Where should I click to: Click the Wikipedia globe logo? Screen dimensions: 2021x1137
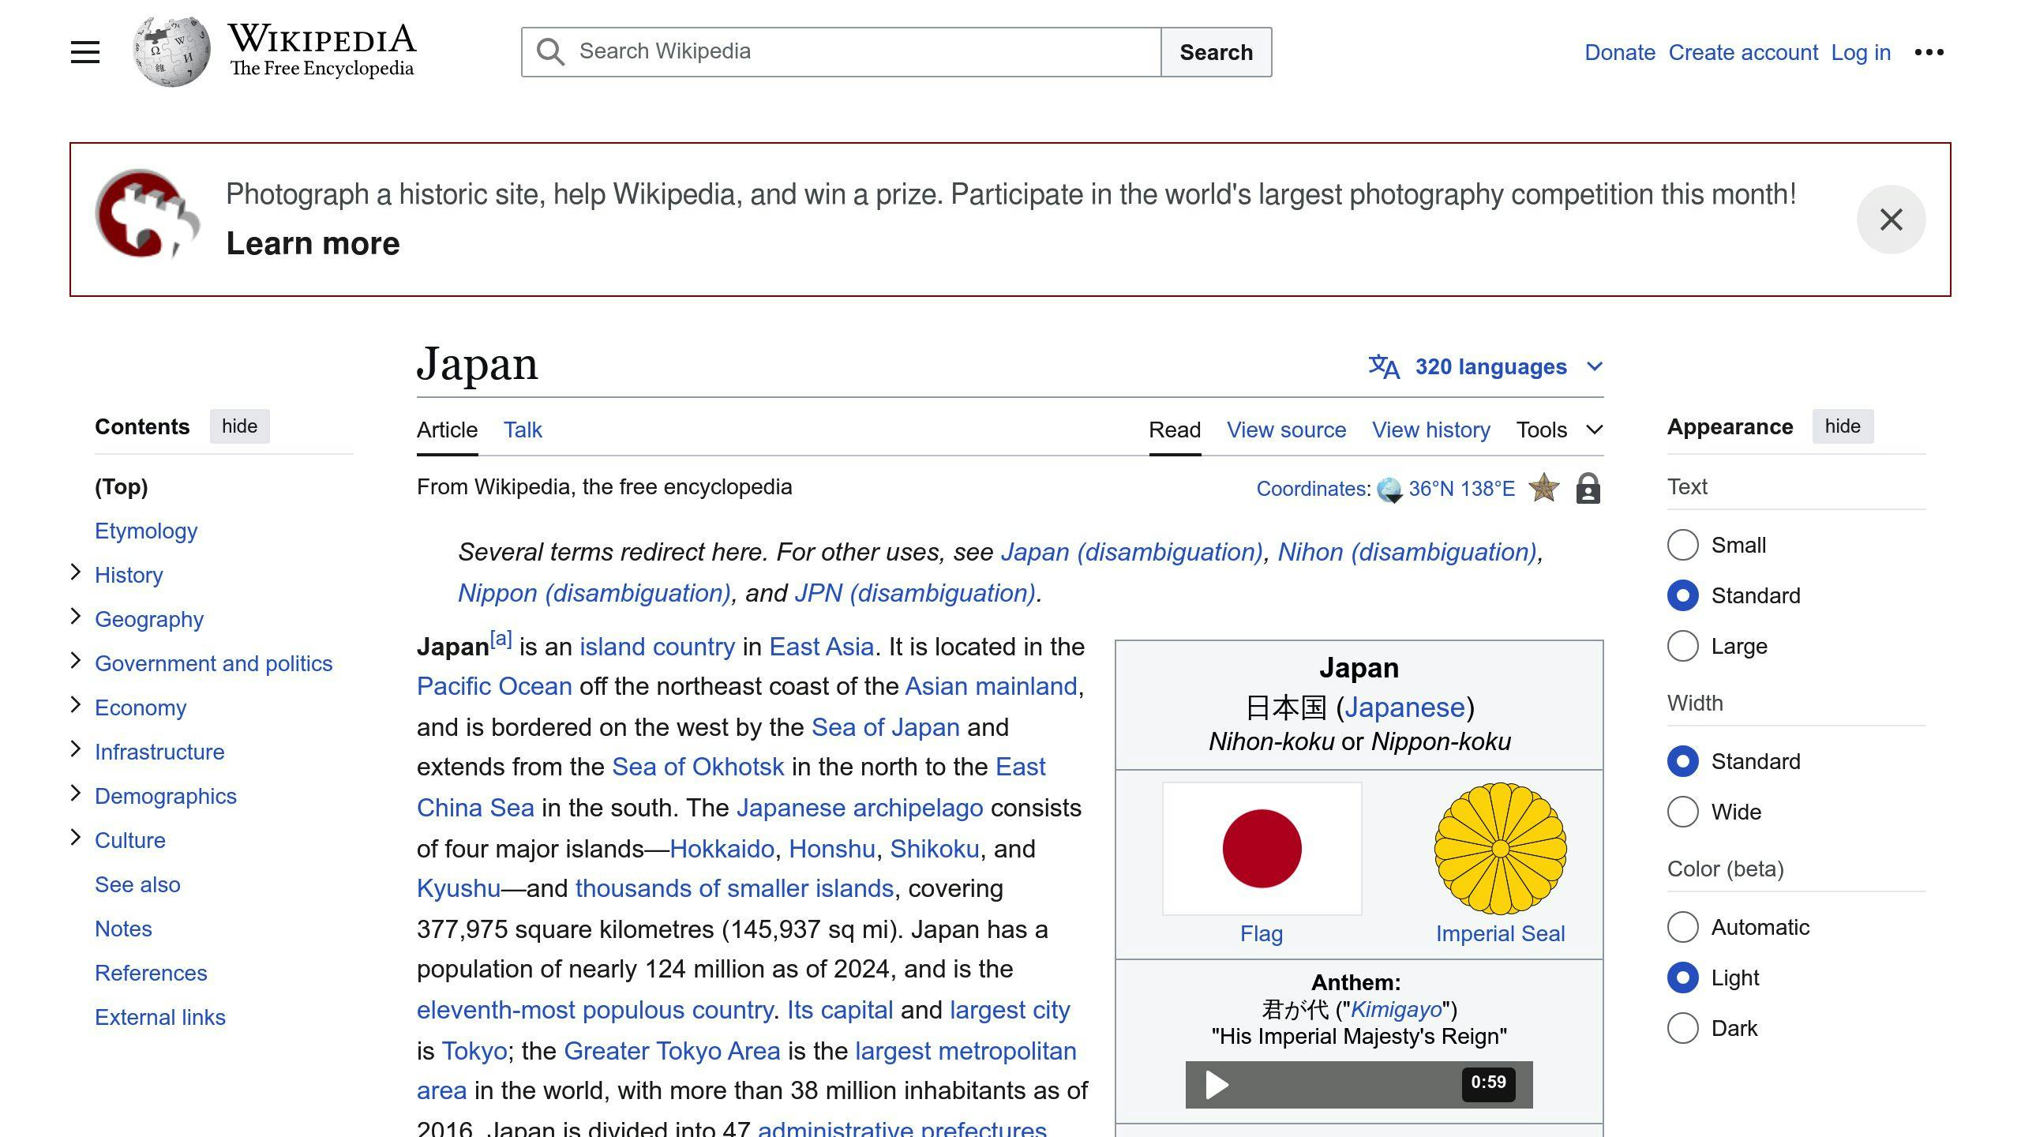172,51
